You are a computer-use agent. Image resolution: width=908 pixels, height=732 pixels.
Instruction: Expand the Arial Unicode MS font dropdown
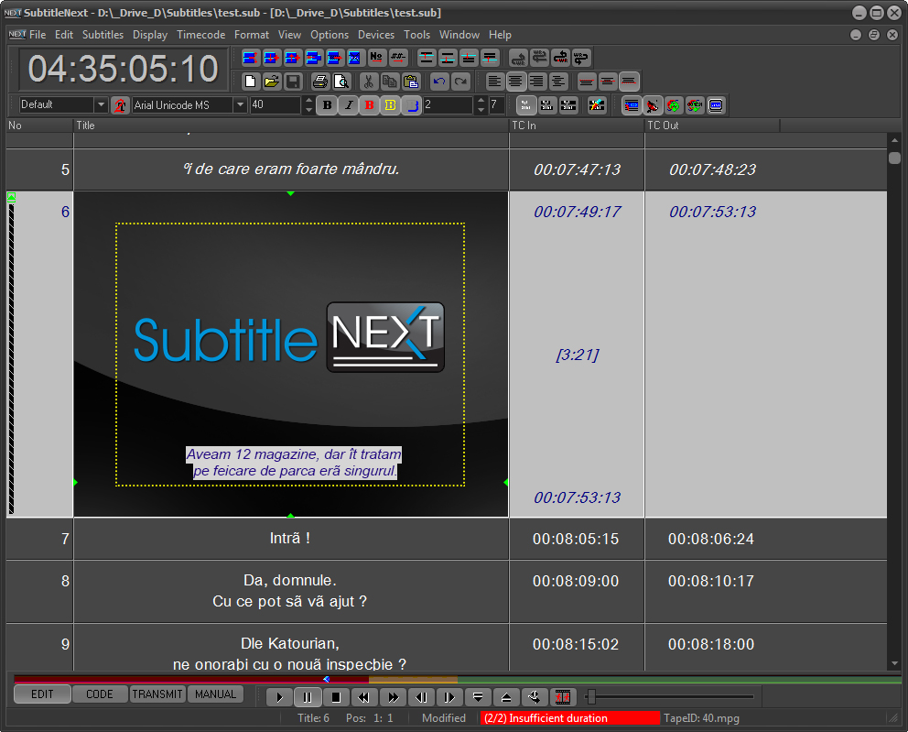241,105
